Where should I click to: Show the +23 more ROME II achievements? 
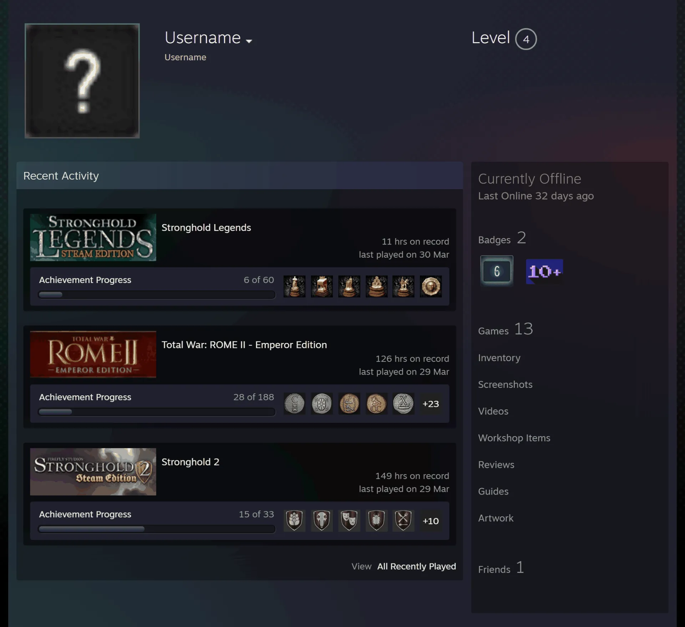431,404
